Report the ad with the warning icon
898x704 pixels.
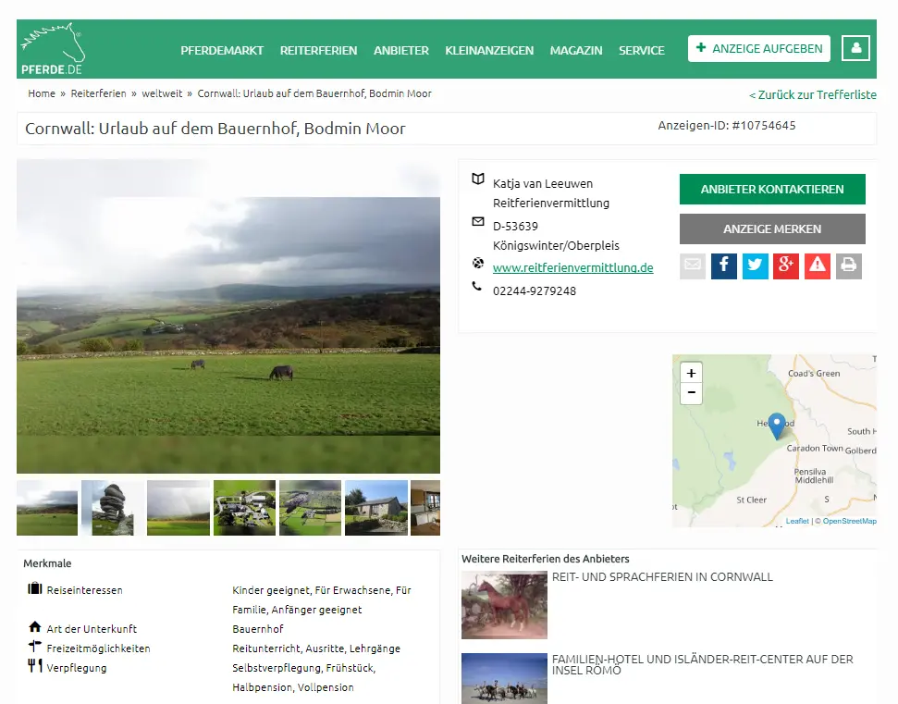point(818,266)
